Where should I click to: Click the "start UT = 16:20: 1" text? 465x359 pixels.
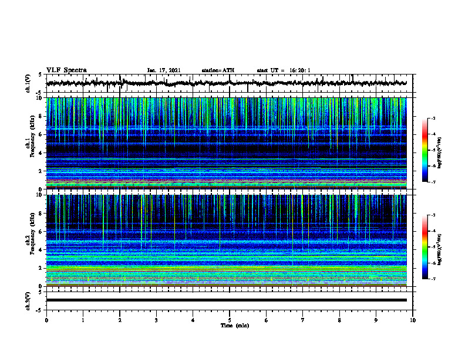click(284, 70)
